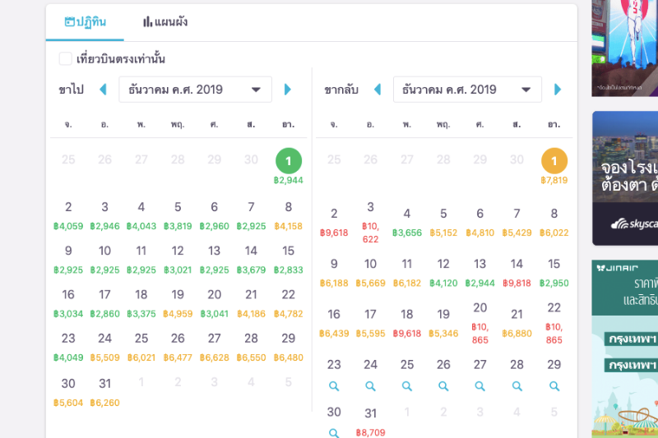Open the Skyscanner hotel booking ad

[625, 178]
